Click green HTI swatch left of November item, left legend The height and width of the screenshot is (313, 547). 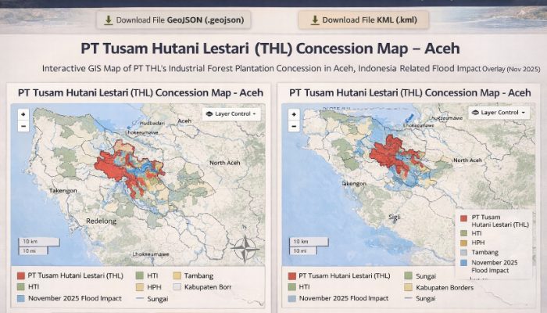[x=21, y=287]
